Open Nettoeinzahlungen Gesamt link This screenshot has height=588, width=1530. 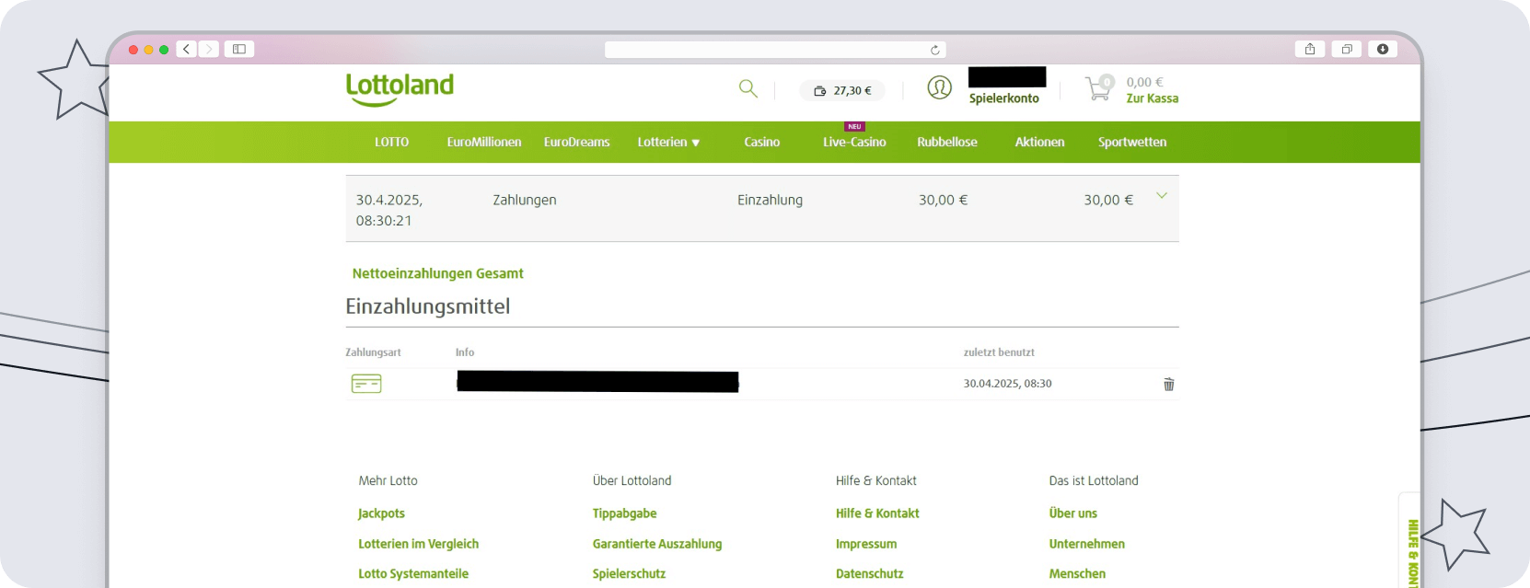(437, 273)
